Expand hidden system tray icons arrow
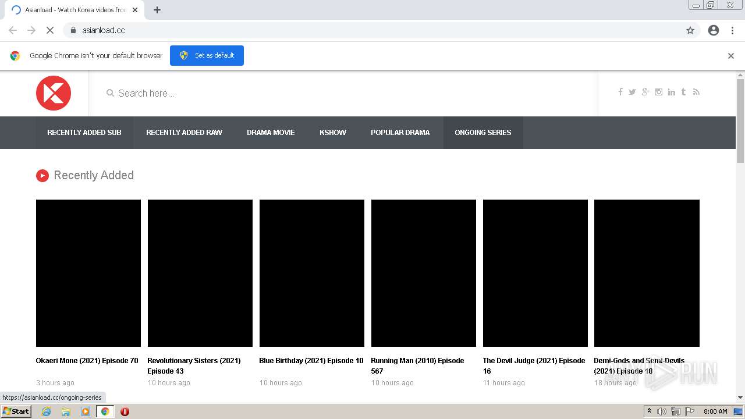Viewport: 745px width, 419px height. (649, 411)
